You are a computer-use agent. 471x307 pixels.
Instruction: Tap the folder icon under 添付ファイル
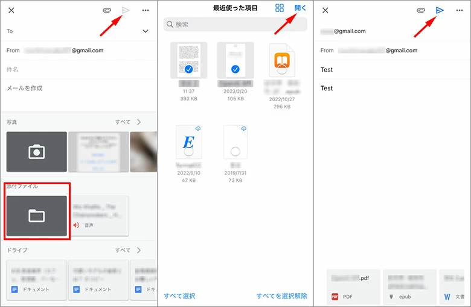tap(37, 216)
